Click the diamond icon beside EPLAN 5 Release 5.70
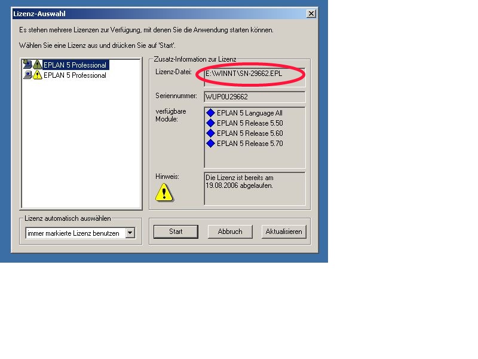This screenshot has width=478, height=359. 211,143
